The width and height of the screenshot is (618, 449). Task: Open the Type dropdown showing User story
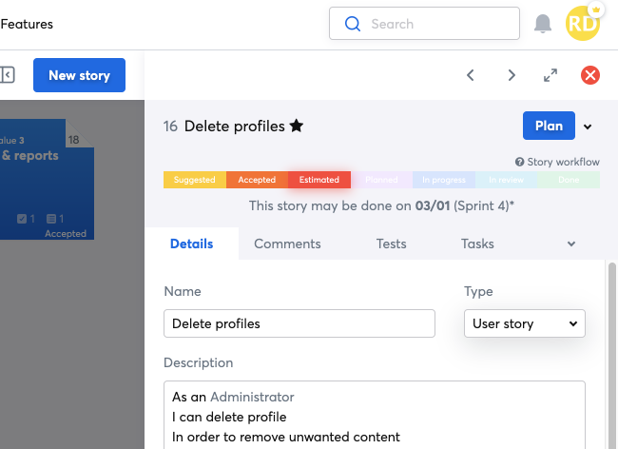pos(525,323)
